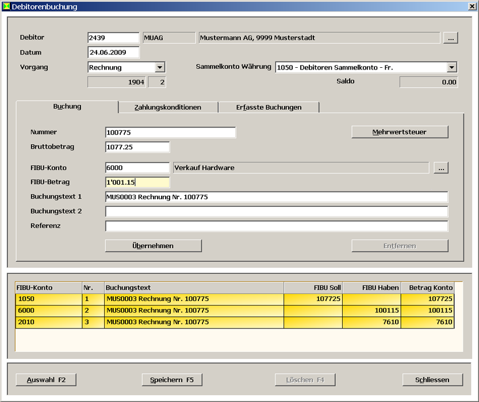Open FIBU-Konto lookup ellipsis button

point(441,168)
